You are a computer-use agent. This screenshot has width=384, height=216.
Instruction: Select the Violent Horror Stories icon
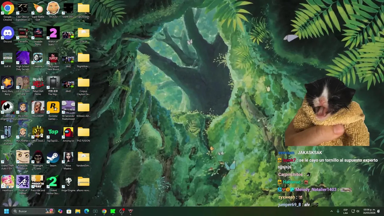click(53, 185)
